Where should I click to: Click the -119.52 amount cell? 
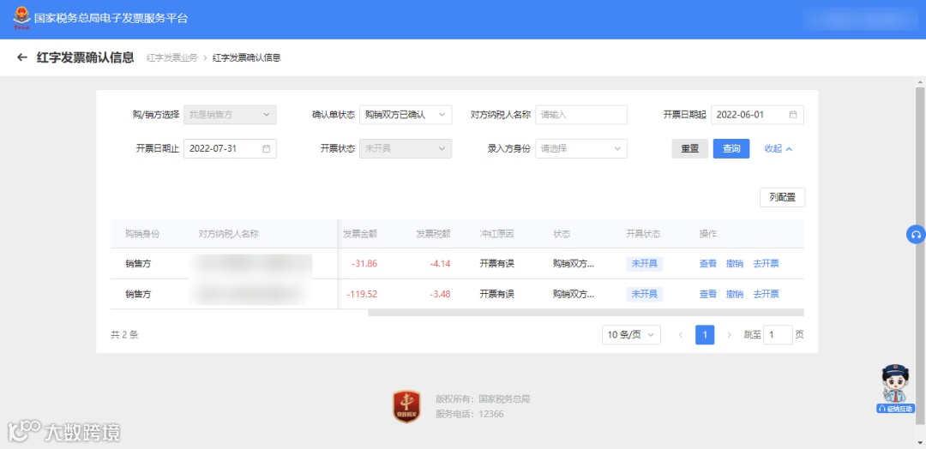(362, 294)
